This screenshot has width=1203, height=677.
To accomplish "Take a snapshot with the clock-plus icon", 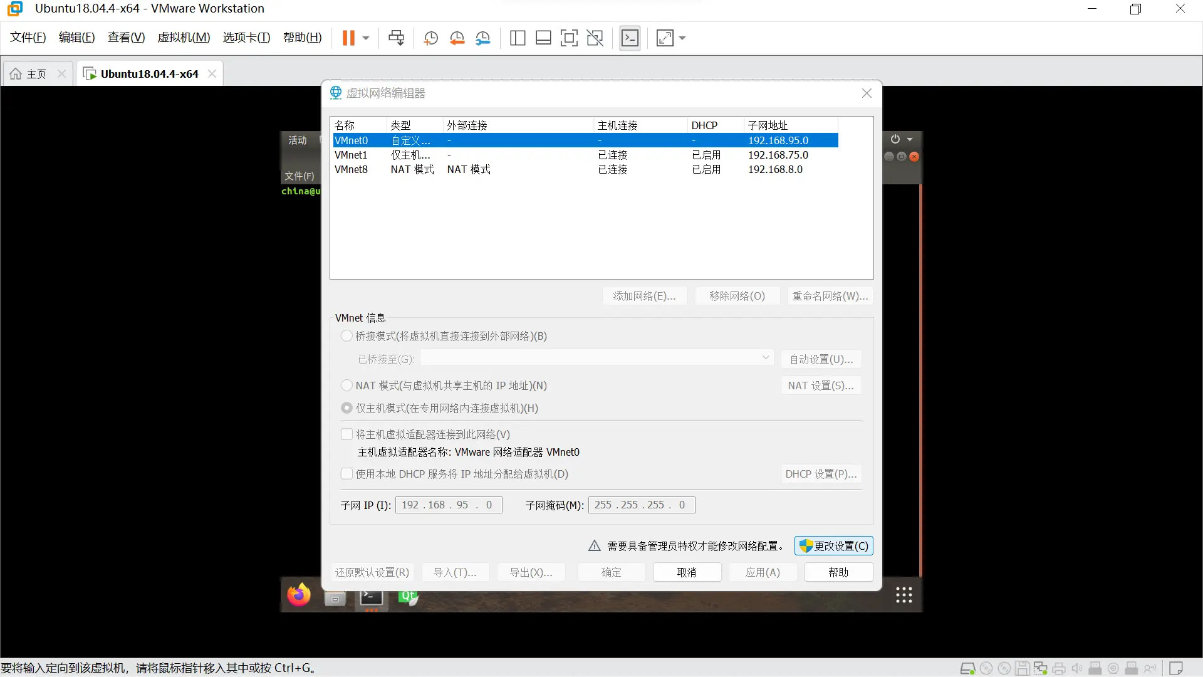I will [x=430, y=38].
